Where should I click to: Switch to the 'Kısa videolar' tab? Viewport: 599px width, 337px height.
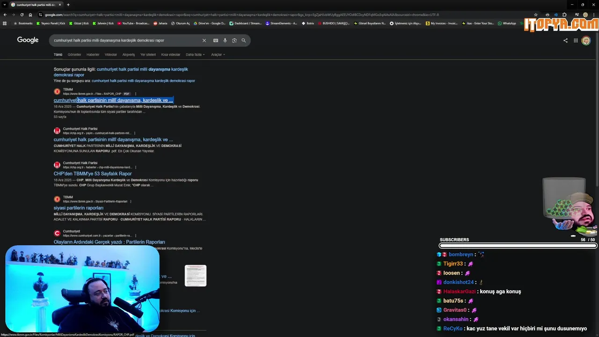171,54
